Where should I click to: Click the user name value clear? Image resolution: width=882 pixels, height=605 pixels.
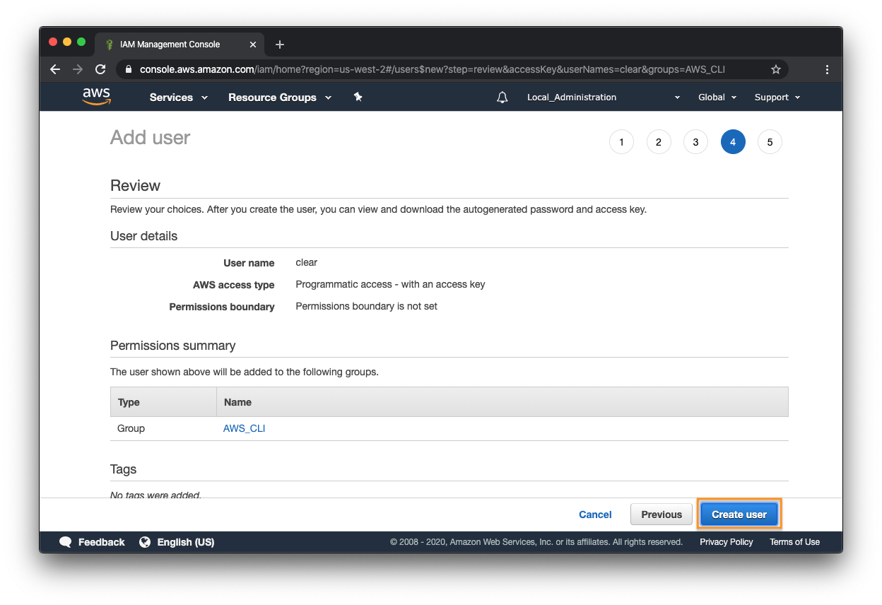point(307,262)
